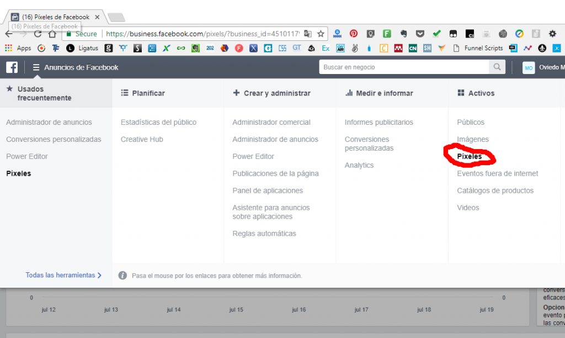Open the MO account avatar
This screenshot has height=338, width=565.
point(529,67)
